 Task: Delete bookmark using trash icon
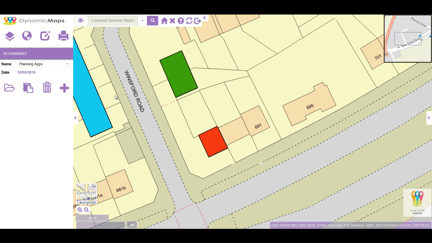(47, 87)
